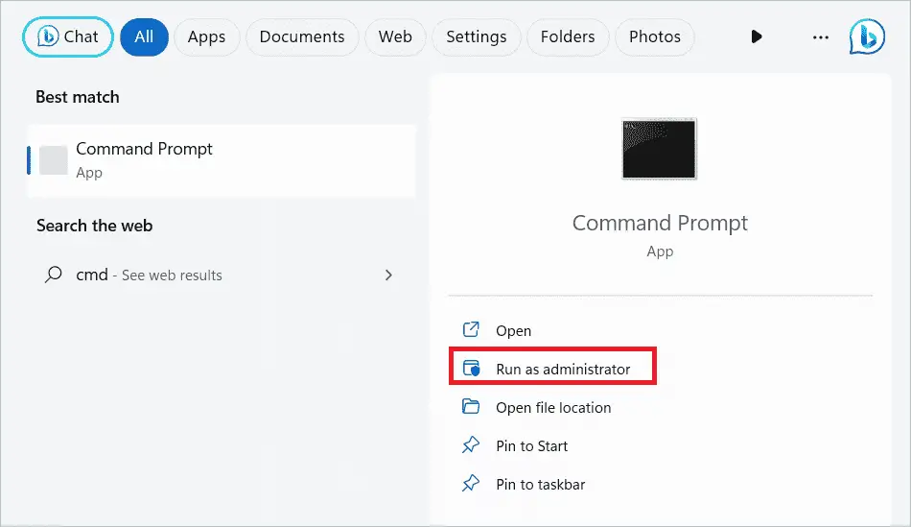Screen dimensions: 911x527
Task: Click the Run as administrator shield icon
Action: [471, 369]
